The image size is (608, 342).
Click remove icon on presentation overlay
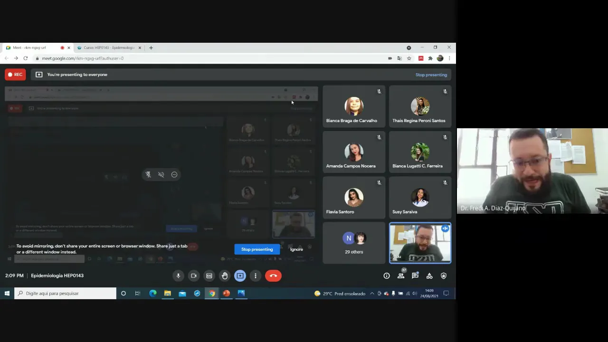point(174,175)
